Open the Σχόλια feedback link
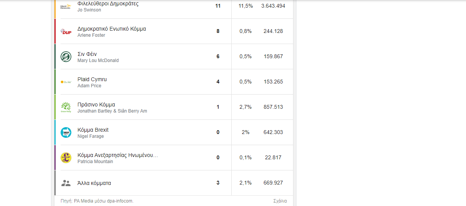Viewport: 466px width, 206px height. (280, 201)
